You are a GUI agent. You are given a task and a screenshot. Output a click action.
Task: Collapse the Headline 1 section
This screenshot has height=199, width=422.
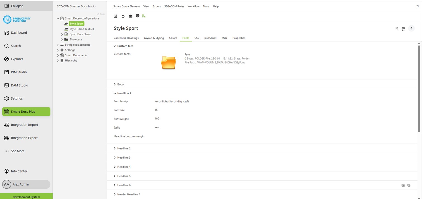(115, 94)
